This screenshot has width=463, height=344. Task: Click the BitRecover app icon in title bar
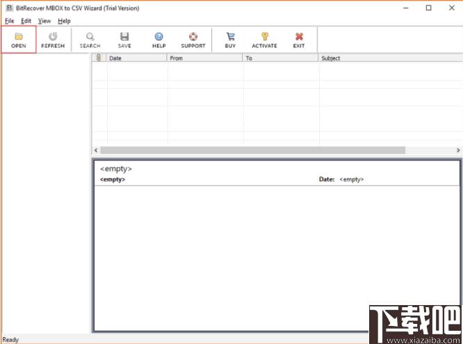point(10,8)
